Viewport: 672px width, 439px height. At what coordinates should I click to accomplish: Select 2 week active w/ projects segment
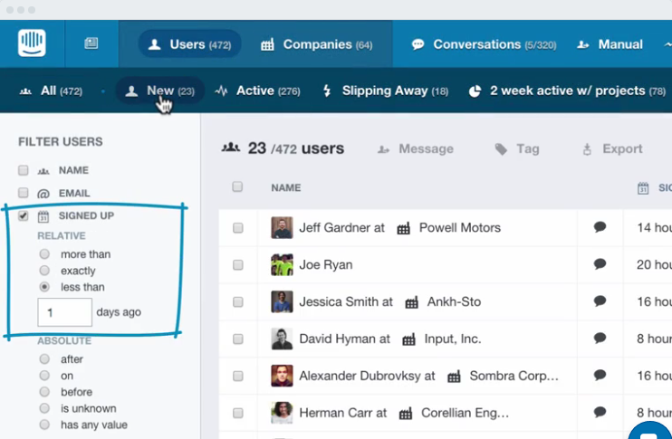(568, 91)
